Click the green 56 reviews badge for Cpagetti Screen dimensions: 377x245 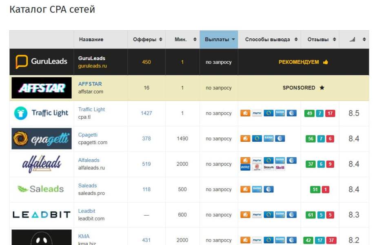click(x=310, y=138)
